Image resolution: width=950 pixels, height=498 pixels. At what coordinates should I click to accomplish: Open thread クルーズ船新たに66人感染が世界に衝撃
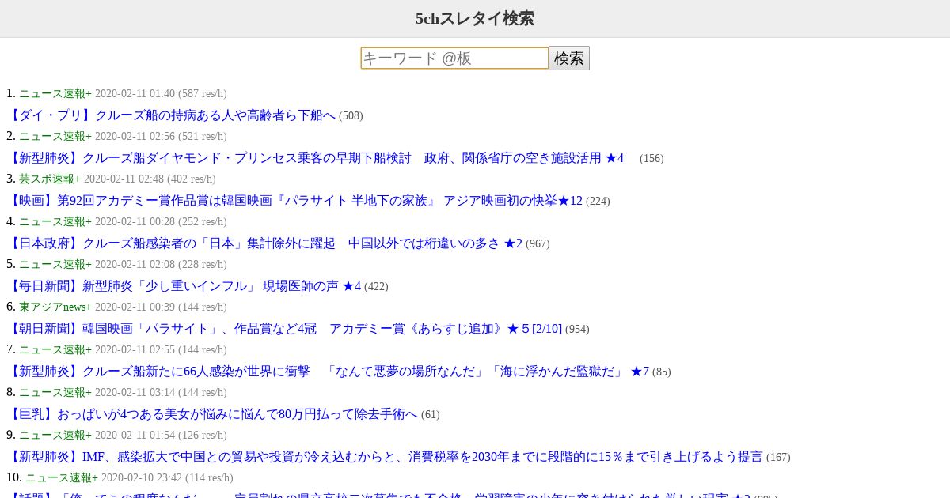[328, 372]
